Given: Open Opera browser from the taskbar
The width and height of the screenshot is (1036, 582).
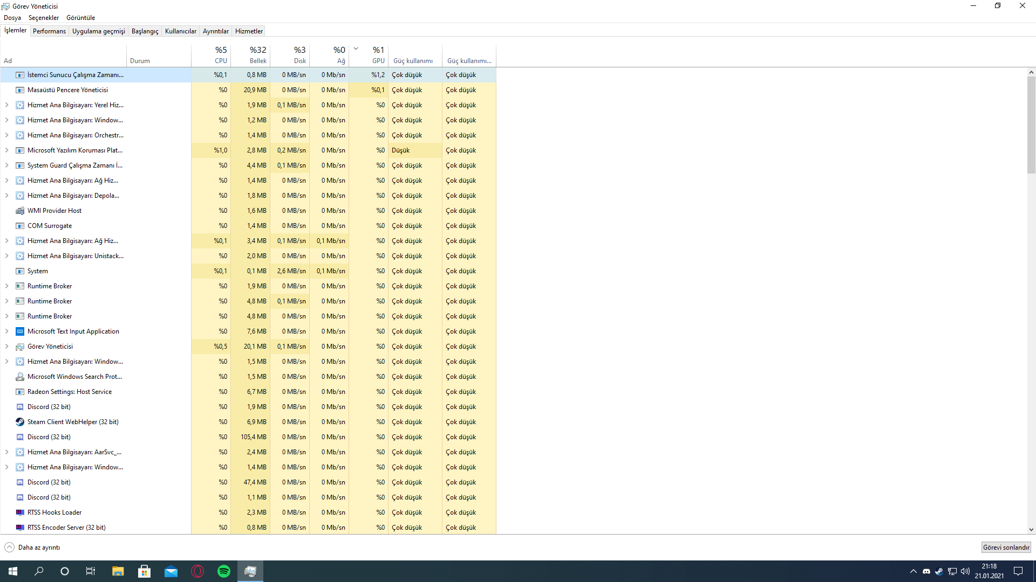Looking at the screenshot, I should pos(197,571).
